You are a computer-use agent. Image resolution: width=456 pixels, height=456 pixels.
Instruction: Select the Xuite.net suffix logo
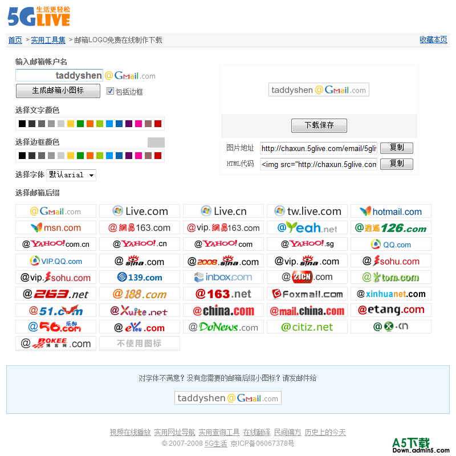click(140, 311)
